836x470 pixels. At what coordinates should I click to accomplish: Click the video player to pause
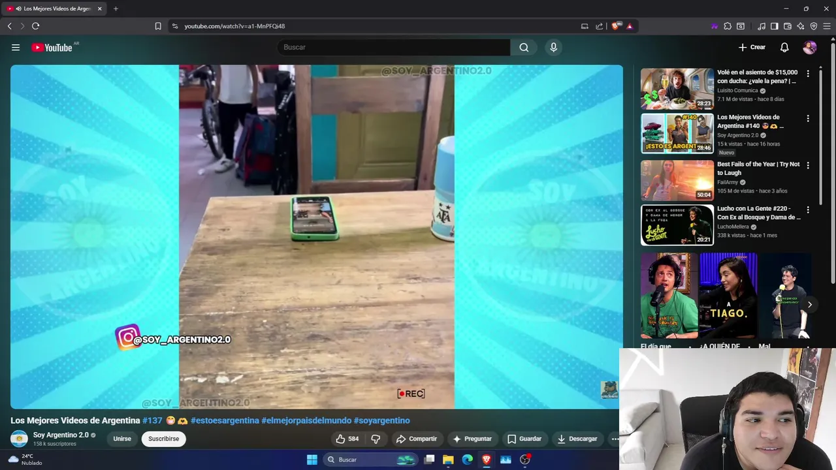(317, 236)
